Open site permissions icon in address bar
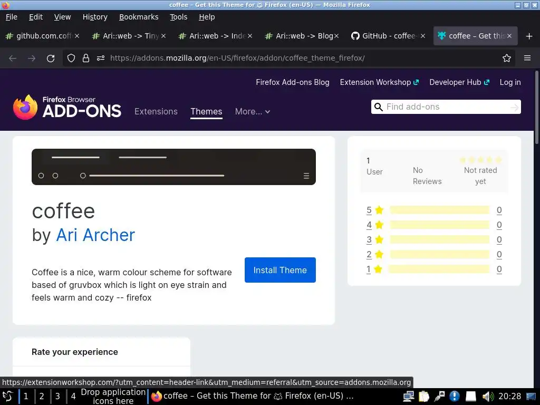 101,58
